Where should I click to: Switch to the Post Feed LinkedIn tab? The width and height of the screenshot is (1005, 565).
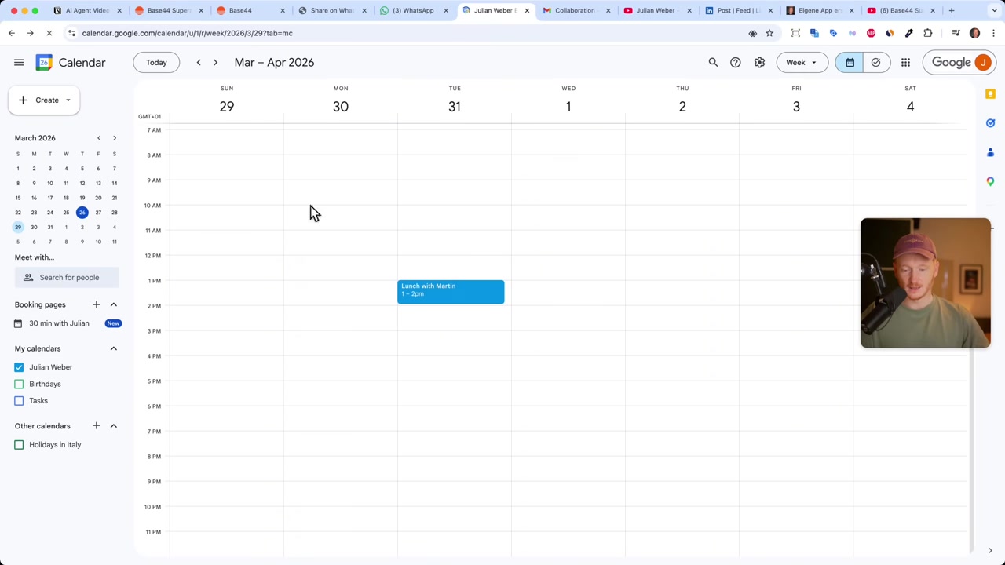(x=738, y=10)
